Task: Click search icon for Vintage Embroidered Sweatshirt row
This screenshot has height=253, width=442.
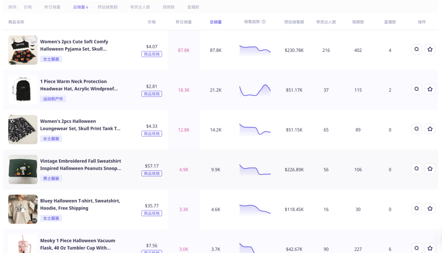Action: (x=417, y=169)
